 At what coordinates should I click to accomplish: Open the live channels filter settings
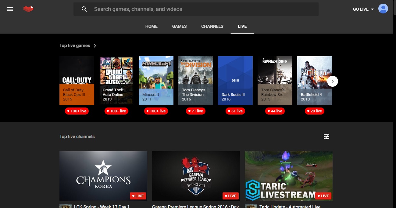click(x=326, y=137)
